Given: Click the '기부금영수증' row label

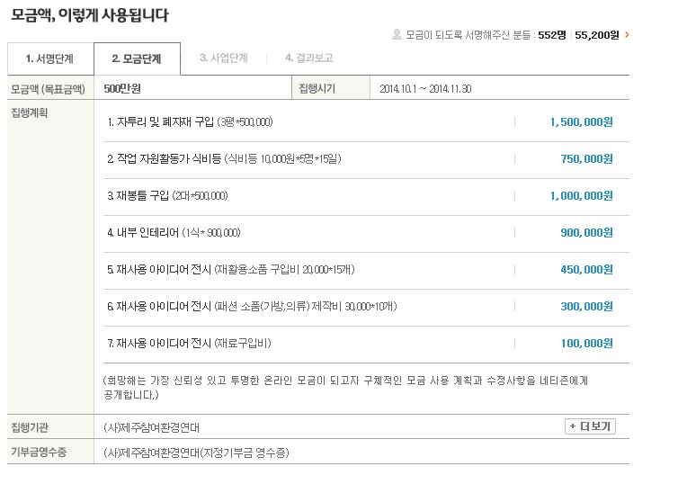Looking at the screenshot, I should (x=39, y=452).
